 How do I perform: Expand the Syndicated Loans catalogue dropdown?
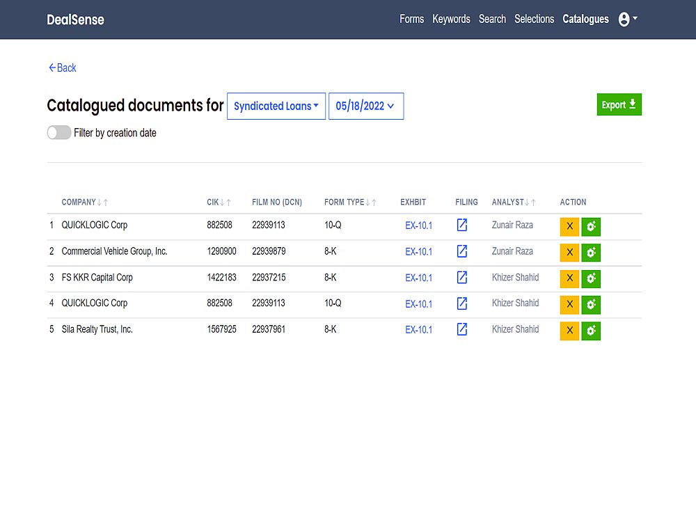click(276, 106)
